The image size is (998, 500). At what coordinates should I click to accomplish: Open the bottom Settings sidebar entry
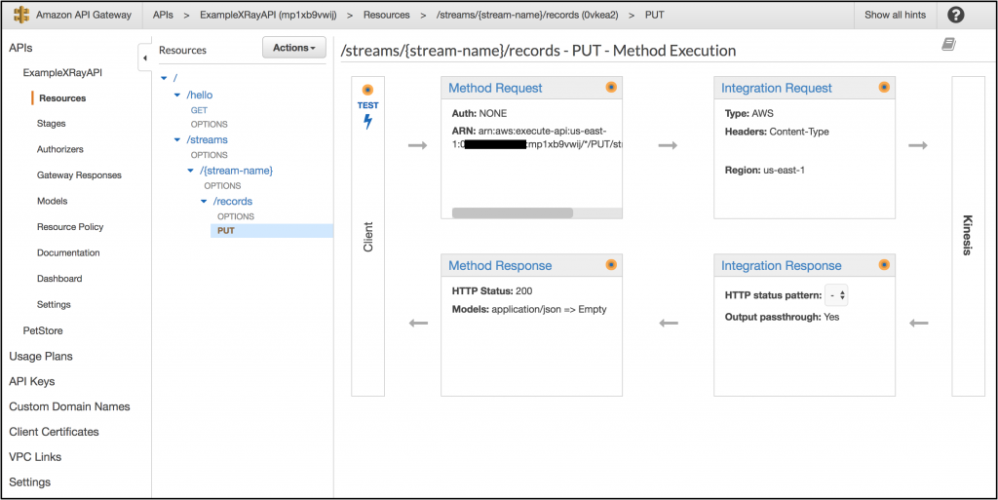pyautogui.click(x=30, y=482)
